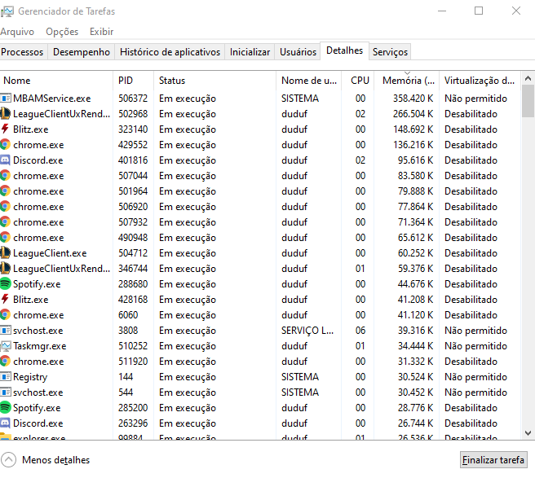Viewport: 535px width, 478px height.
Task: Click the LeagueClient.exe process icon
Action: 6,253
